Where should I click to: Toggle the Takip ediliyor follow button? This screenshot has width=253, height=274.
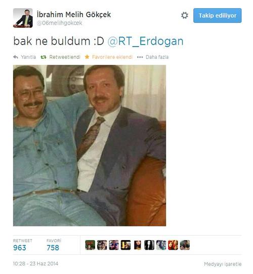pyautogui.click(x=218, y=15)
